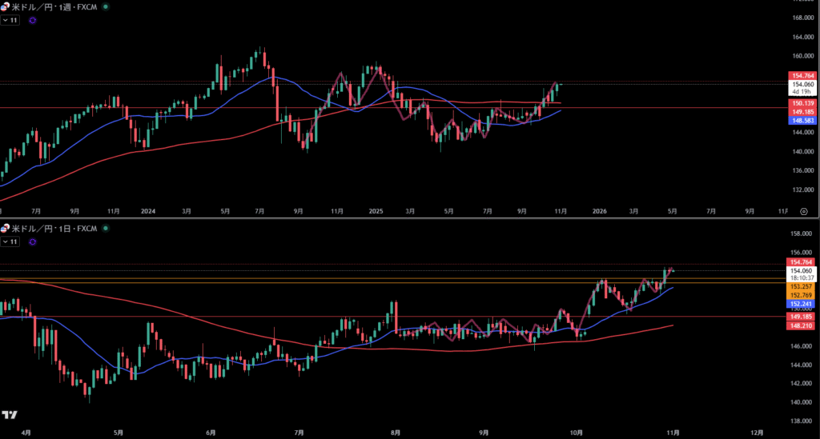
Task: Open chart settings gear on weekly time axis
Action: click(803, 211)
